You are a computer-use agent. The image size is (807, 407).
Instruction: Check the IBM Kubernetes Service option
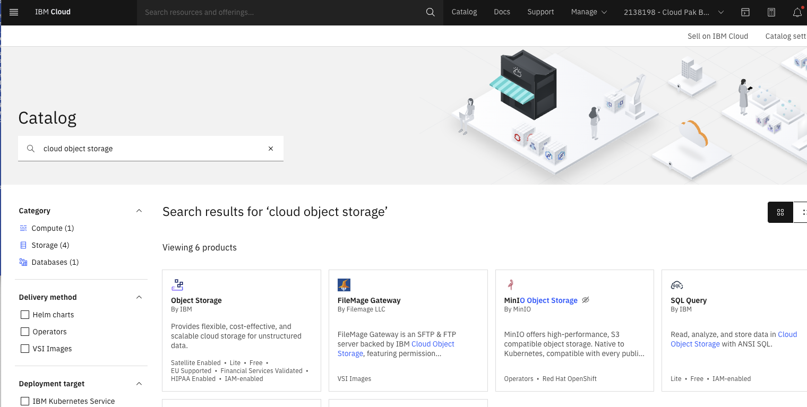click(25, 401)
